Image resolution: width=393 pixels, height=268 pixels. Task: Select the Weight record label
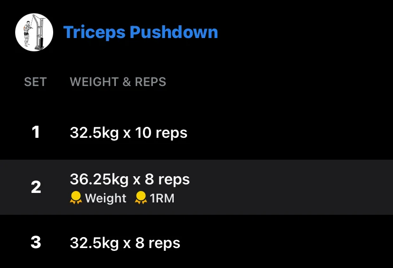click(x=105, y=198)
